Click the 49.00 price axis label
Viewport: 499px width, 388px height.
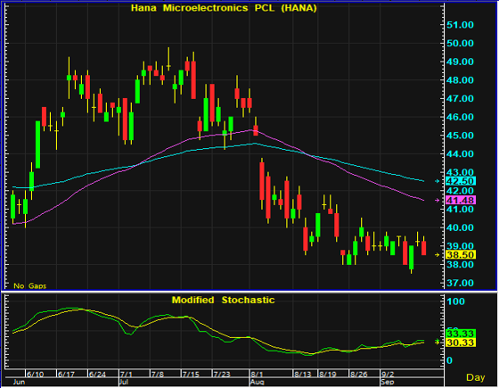[460, 62]
